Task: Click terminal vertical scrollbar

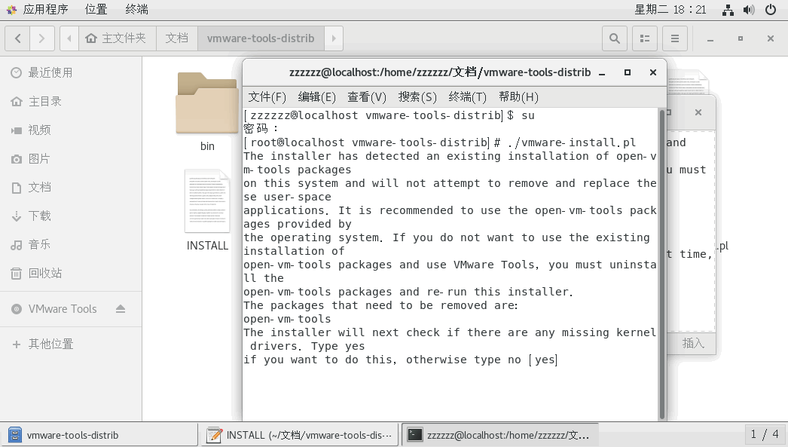Action: pyautogui.click(x=662, y=264)
